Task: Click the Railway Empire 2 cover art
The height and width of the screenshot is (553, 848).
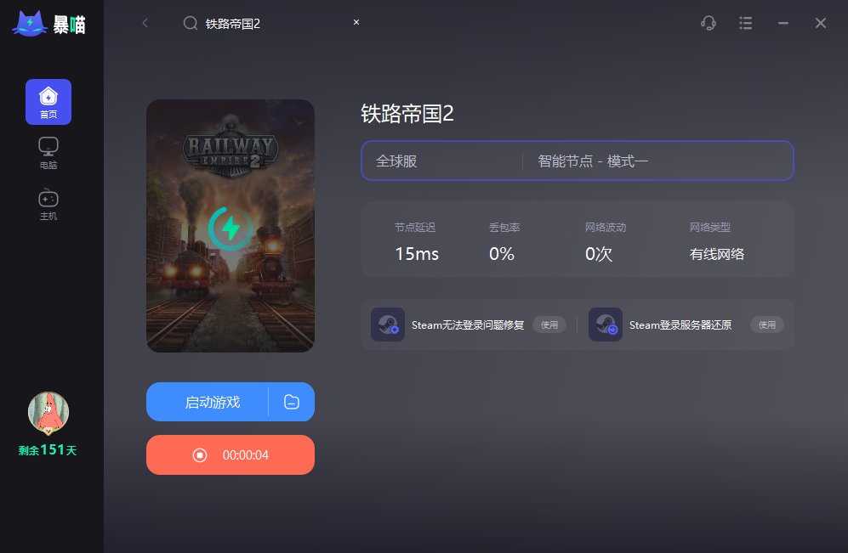Action: click(230, 226)
